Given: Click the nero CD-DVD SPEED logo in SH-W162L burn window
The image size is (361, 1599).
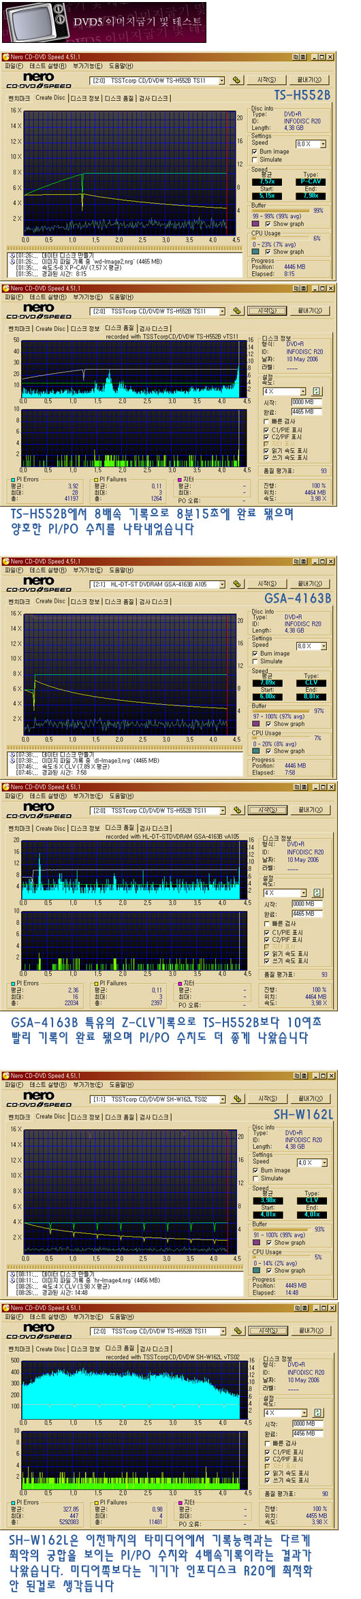Looking at the screenshot, I should click(39, 1099).
